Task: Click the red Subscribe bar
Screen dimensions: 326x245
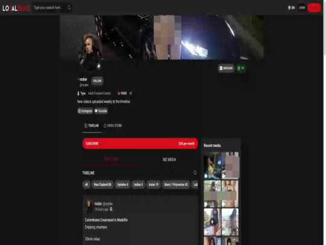Action: click(140, 143)
